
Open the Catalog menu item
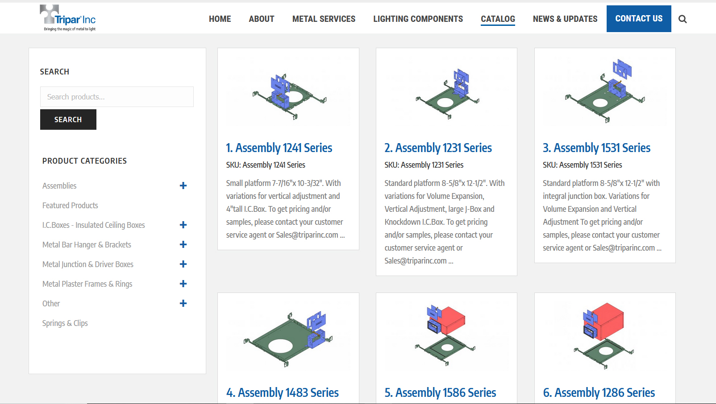click(x=498, y=19)
